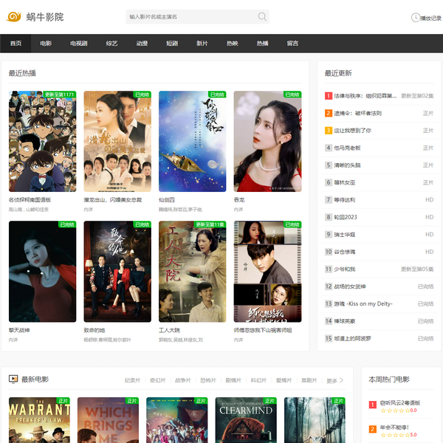The width and height of the screenshot is (443, 443).
Task: Filter by 恐怖片 category link
Action: click(x=207, y=380)
